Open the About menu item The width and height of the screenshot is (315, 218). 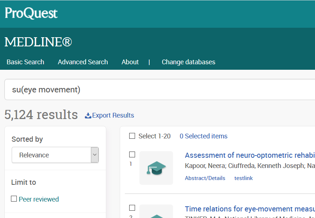(130, 62)
